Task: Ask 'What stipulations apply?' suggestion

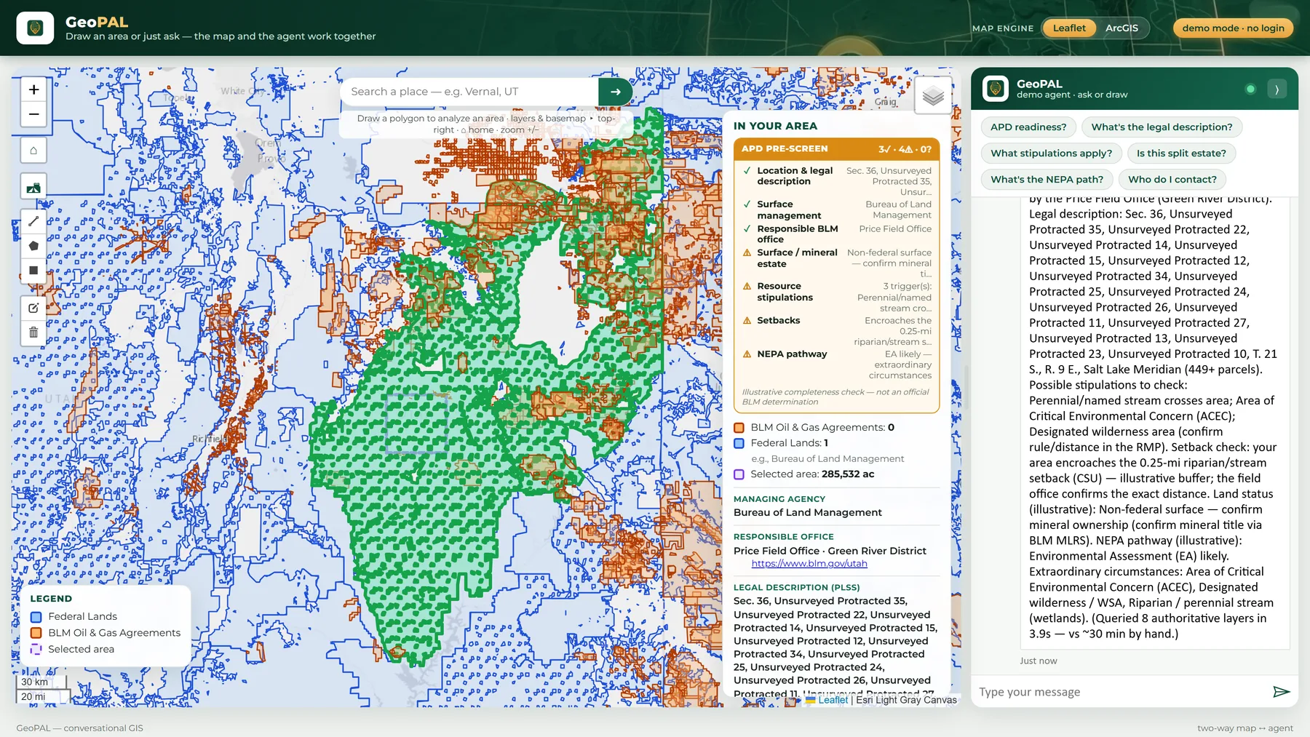Action: [1051, 154]
